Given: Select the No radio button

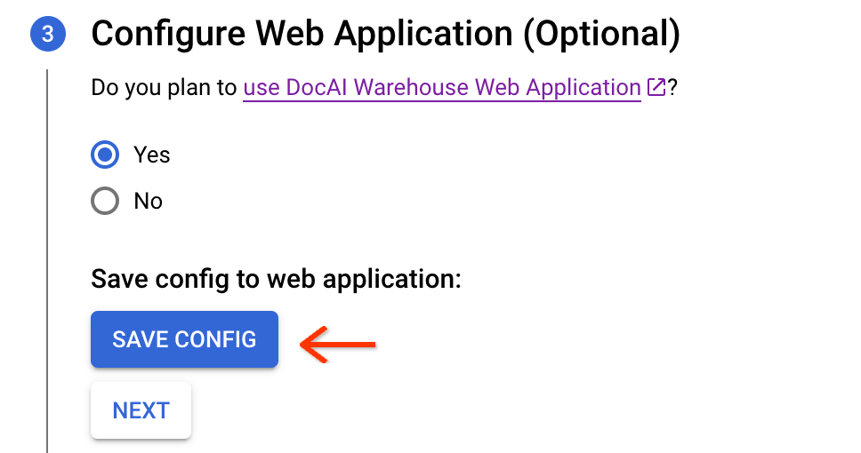Looking at the screenshot, I should 105,202.
